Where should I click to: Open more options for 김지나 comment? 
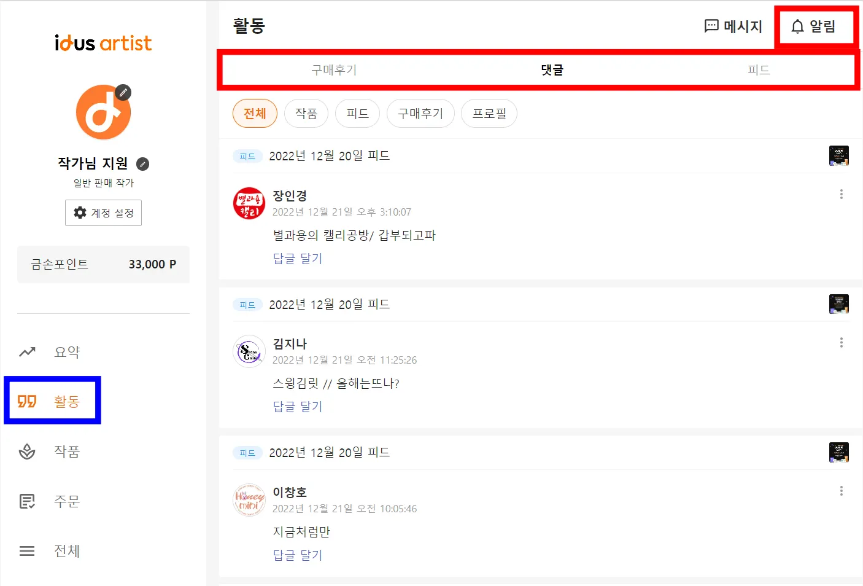tap(841, 343)
